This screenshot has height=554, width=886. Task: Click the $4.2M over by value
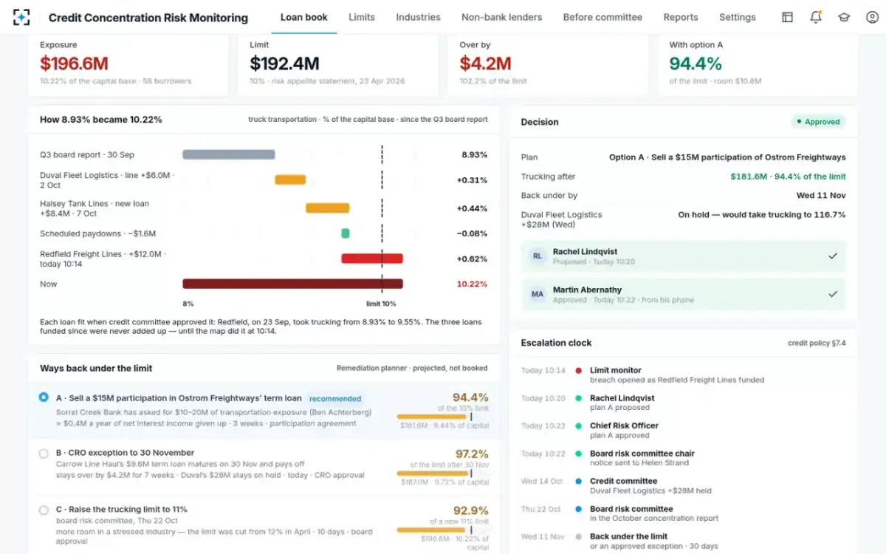pyautogui.click(x=486, y=64)
